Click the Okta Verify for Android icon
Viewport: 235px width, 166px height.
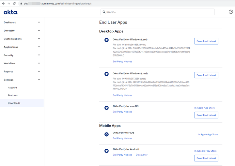coord(106,151)
